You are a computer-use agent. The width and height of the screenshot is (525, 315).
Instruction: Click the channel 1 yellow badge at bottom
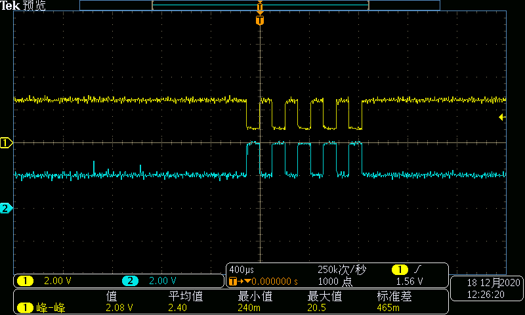[x=25, y=281]
